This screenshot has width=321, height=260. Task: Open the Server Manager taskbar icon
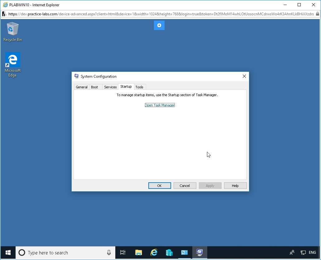169,253
